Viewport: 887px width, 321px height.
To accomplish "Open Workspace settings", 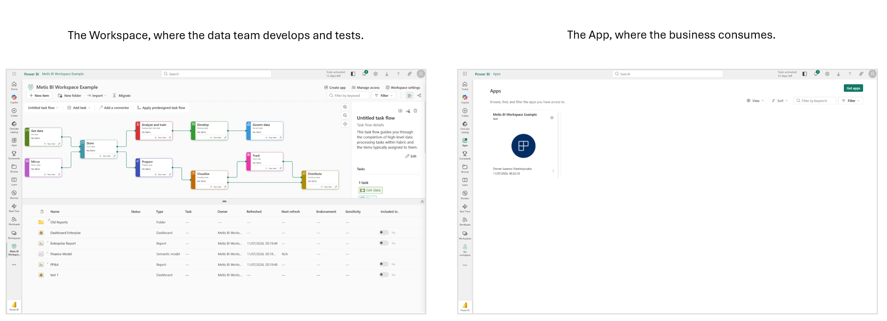I will pyautogui.click(x=403, y=88).
